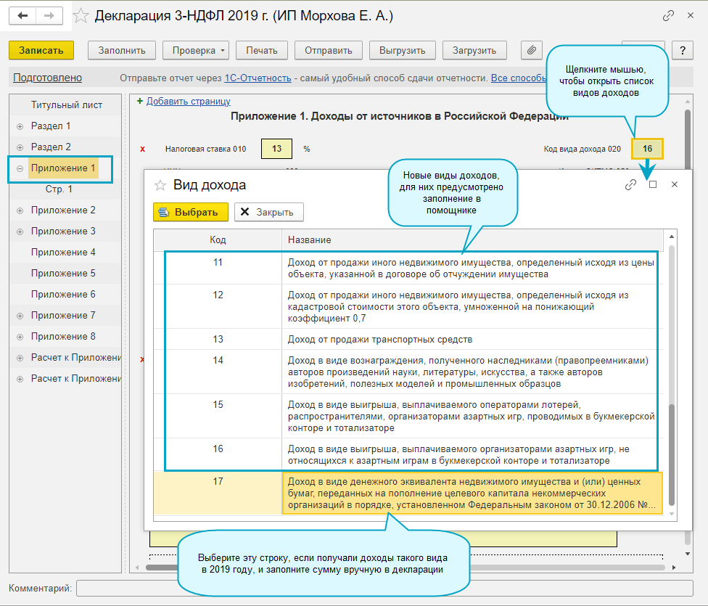This screenshot has width=708, height=606.
Task: Click the Печать button
Action: [261, 50]
